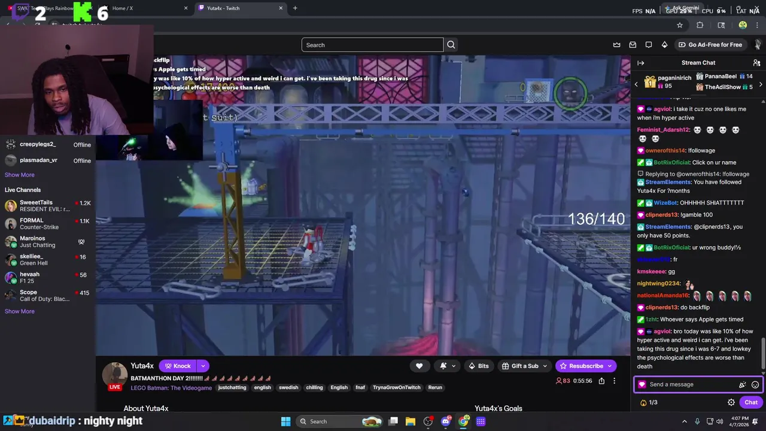Click the justchatting tag
Screen dimensions: 766x431
pos(232,387)
